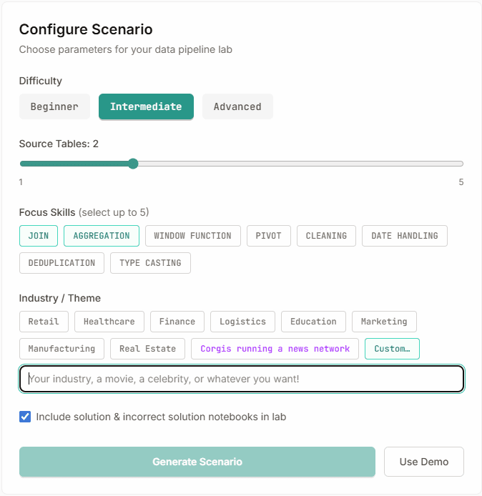Pick Healthcare as the industry
482x496 pixels.
pyautogui.click(x=109, y=322)
